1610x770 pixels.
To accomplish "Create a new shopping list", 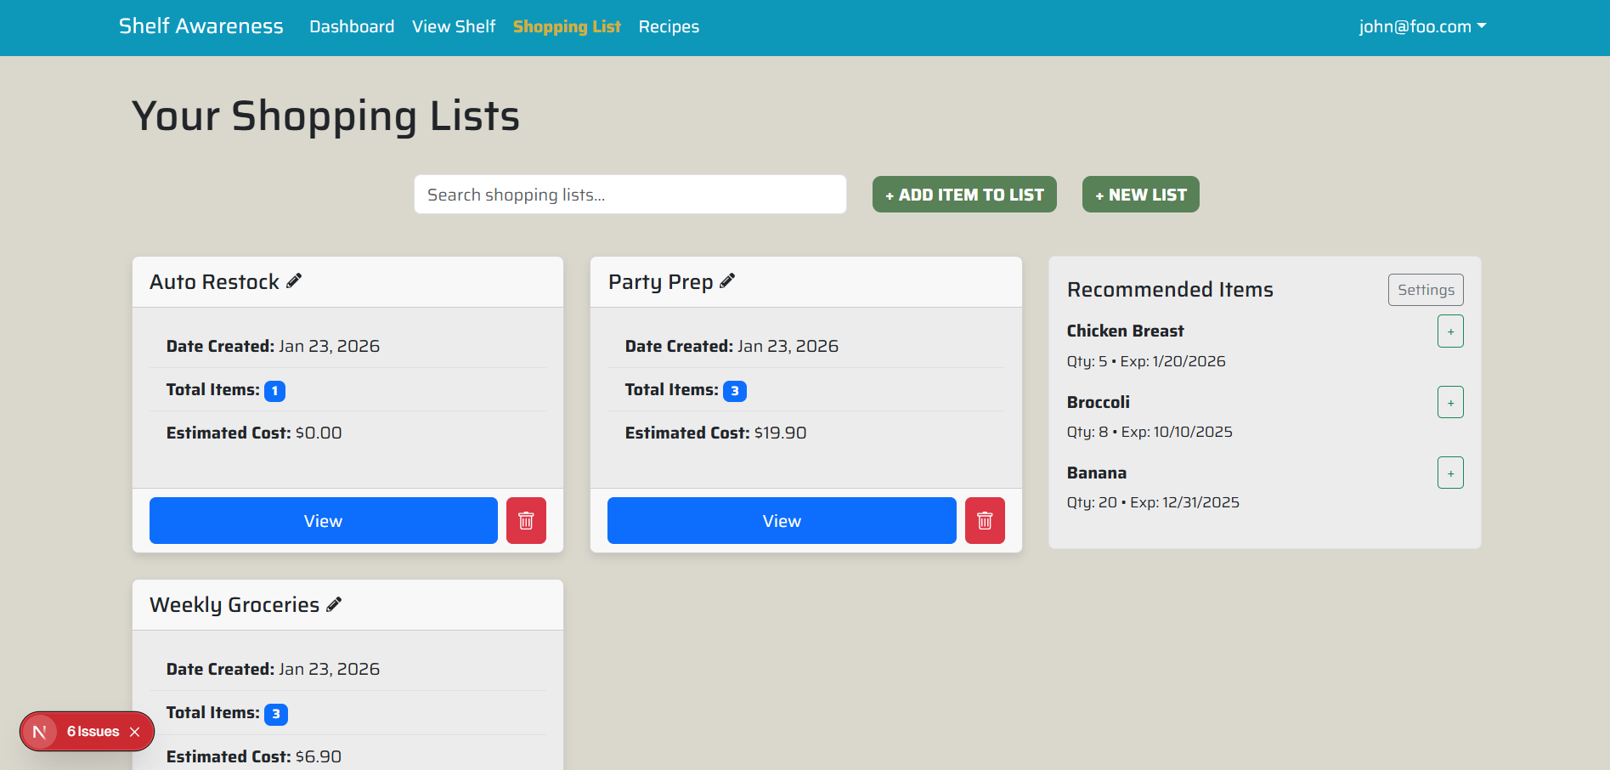I will pyautogui.click(x=1140, y=194).
